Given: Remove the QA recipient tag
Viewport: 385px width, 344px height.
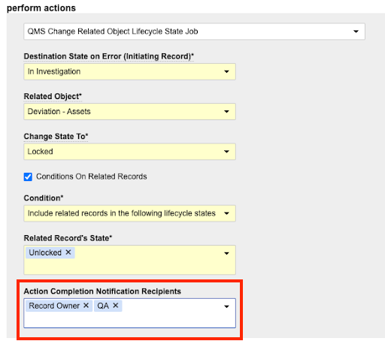Looking at the screenshot, I should [x=115, y=306].
